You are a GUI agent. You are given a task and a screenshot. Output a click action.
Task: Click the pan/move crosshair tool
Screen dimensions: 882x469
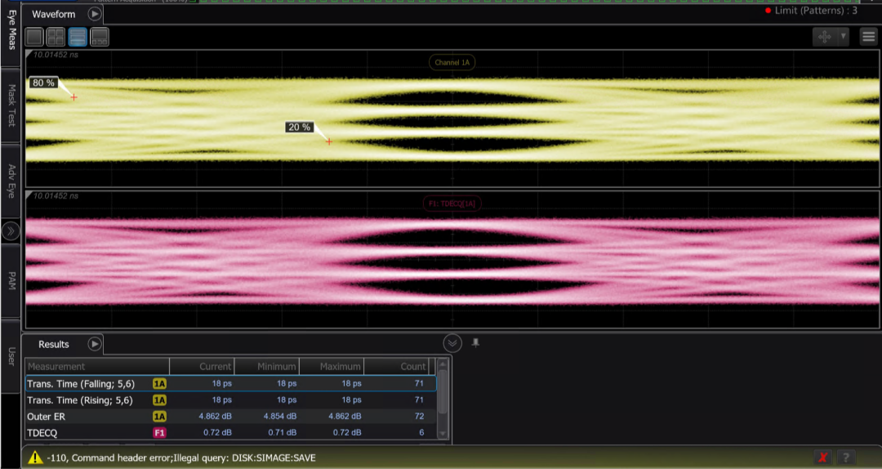coord(825,37)
